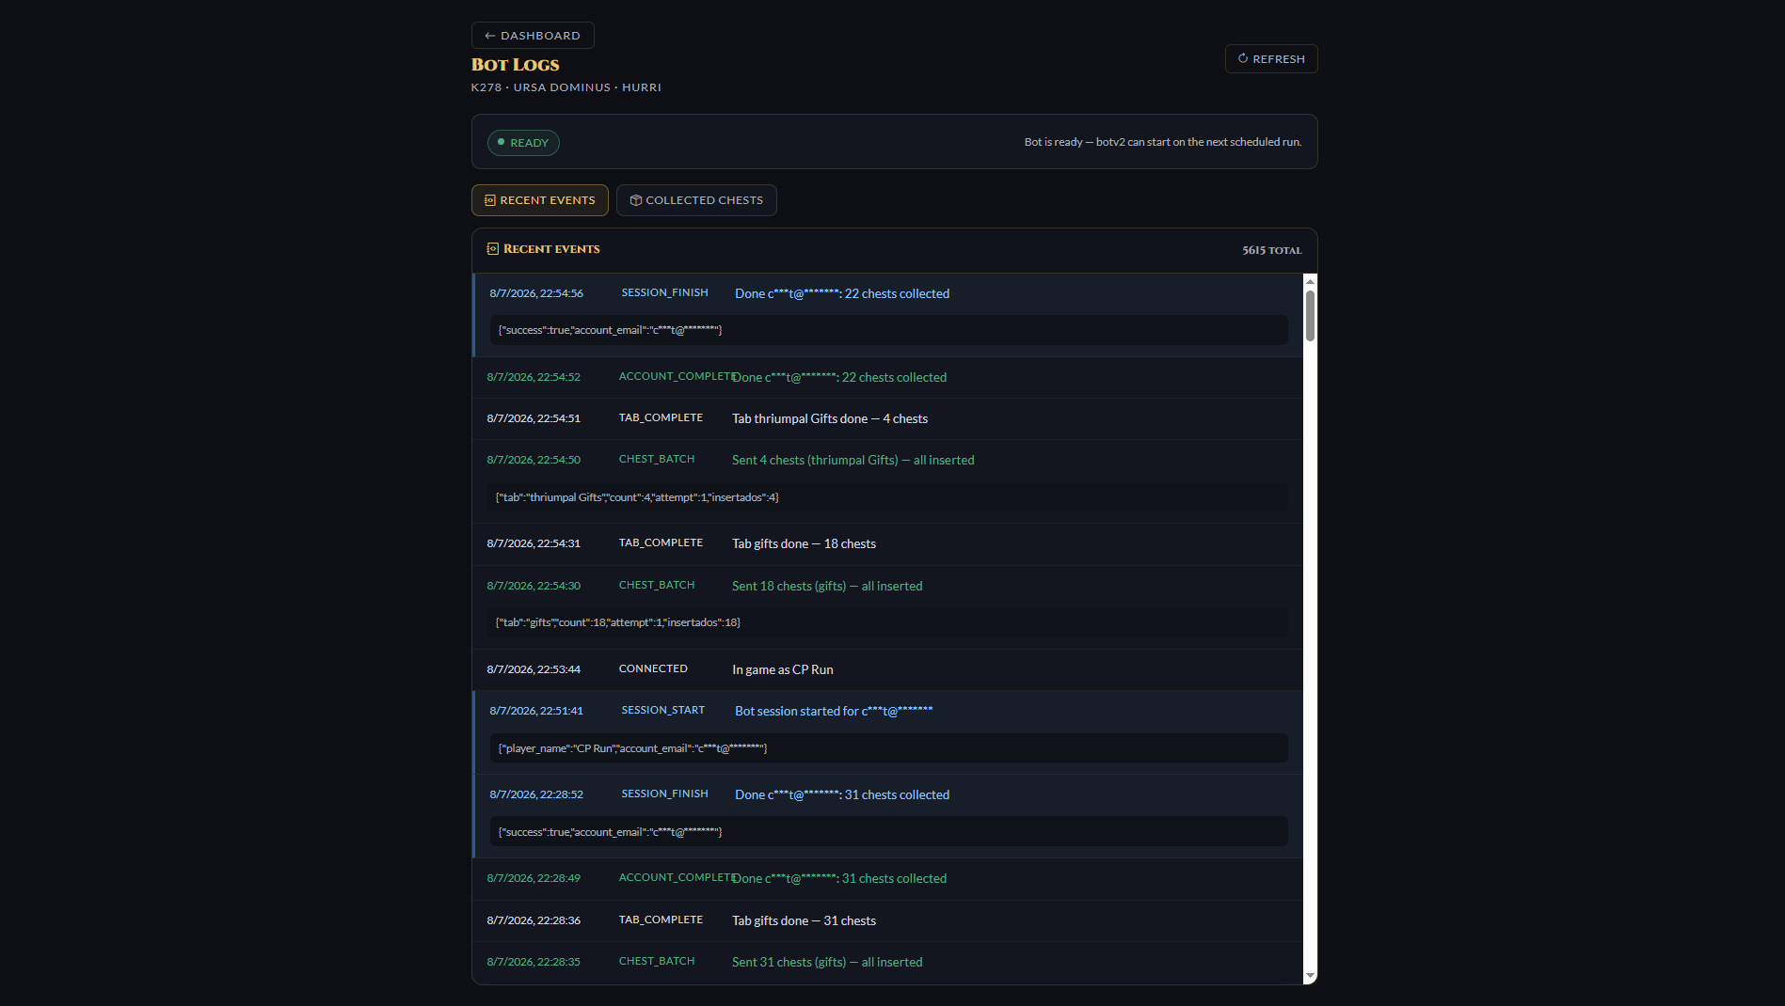Image resolution: width=1785 pixels, height=1006 pixels.
Task: Click 'In game as CP Run' message
Action: click(x=783, y=669)
